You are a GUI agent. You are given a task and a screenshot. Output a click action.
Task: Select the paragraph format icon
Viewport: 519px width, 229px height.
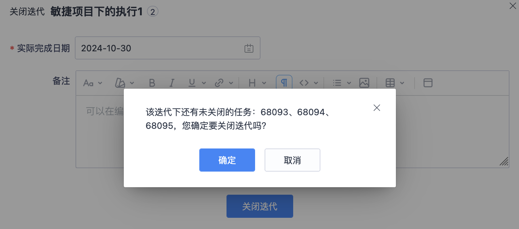[284, 83]
